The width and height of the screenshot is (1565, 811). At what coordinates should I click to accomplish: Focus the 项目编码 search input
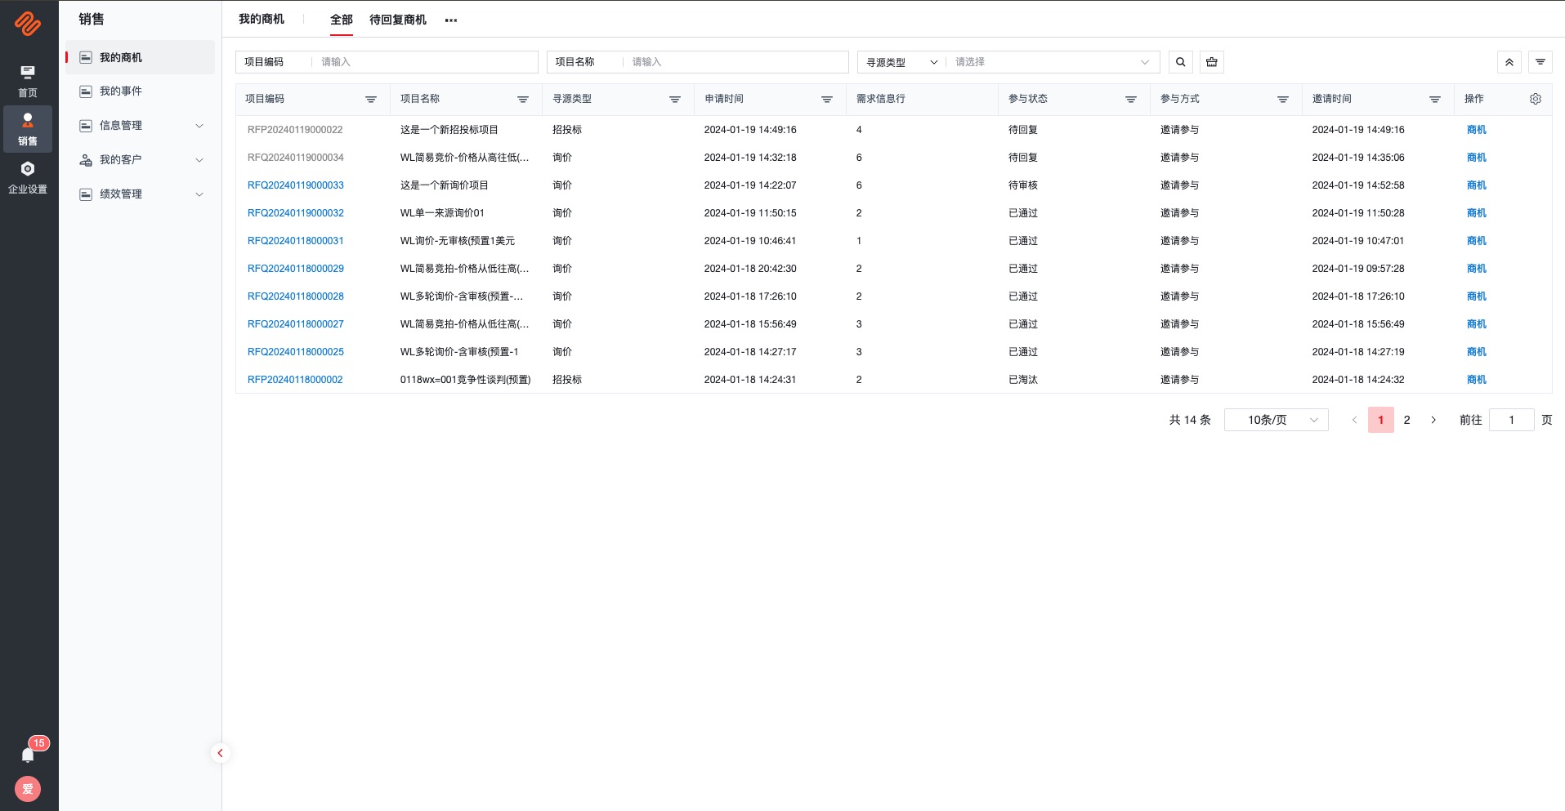point(426,62)
